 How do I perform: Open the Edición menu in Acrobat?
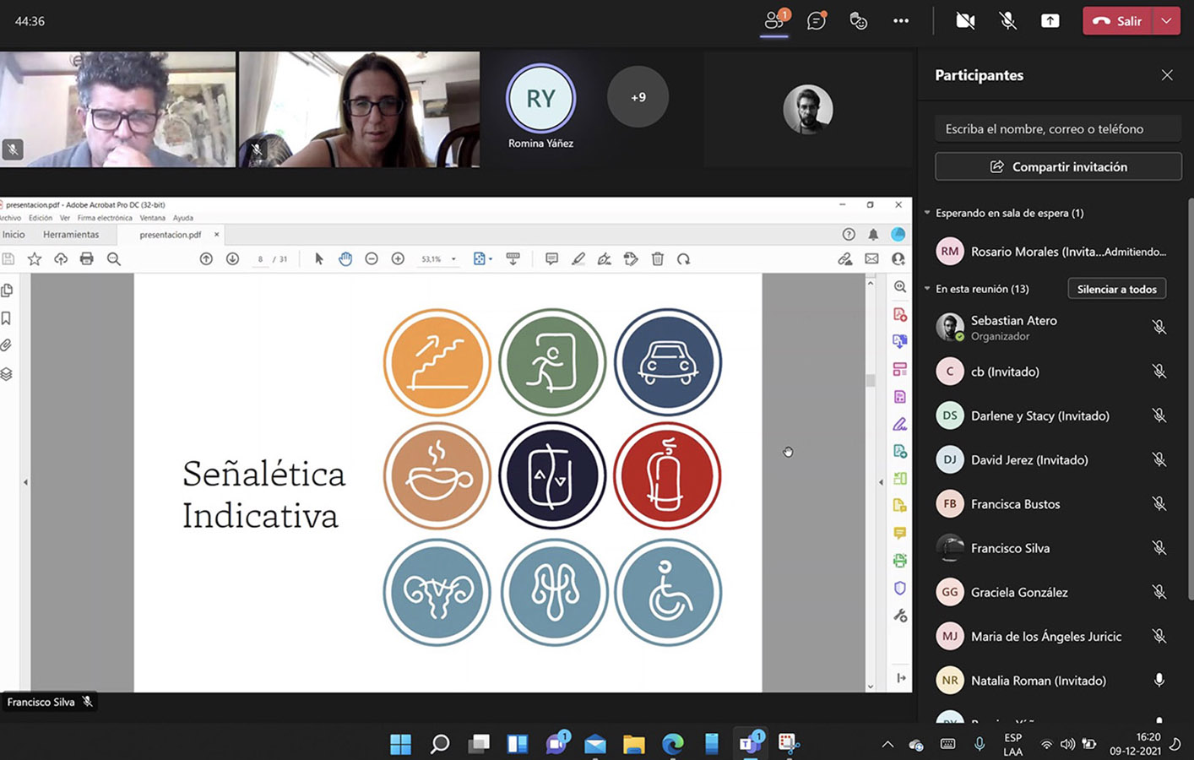[41, 218]
